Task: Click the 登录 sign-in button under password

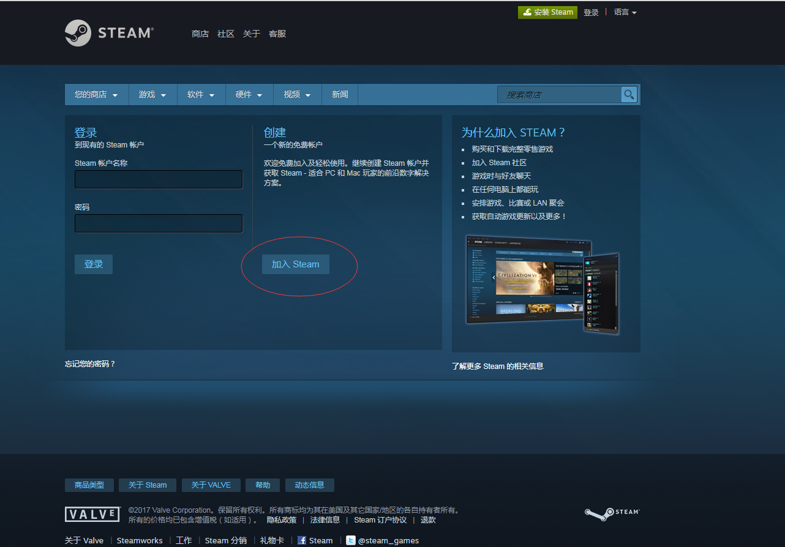Action: 94,264
